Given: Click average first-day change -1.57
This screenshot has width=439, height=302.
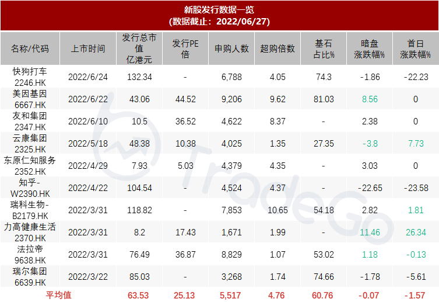Looking at the screenshot, I should pyautogui.click(x=415, y=295).
